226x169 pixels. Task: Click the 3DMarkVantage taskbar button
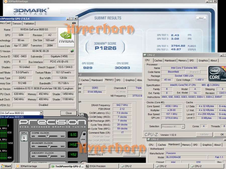coord(32,166)
